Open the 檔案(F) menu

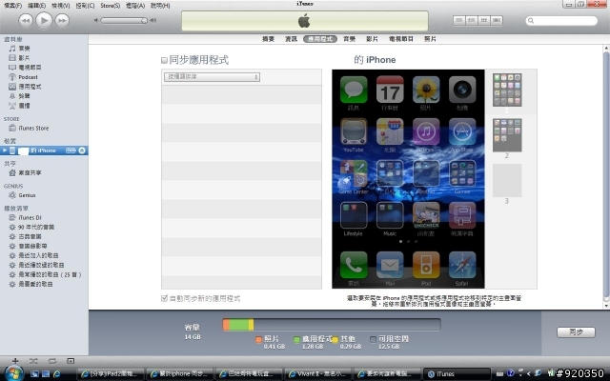(x=12, y=6)
